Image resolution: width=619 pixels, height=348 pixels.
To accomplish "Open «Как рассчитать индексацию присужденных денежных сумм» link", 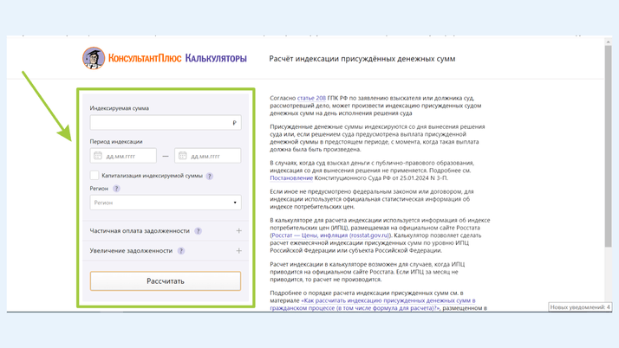I will click(375, 304).
